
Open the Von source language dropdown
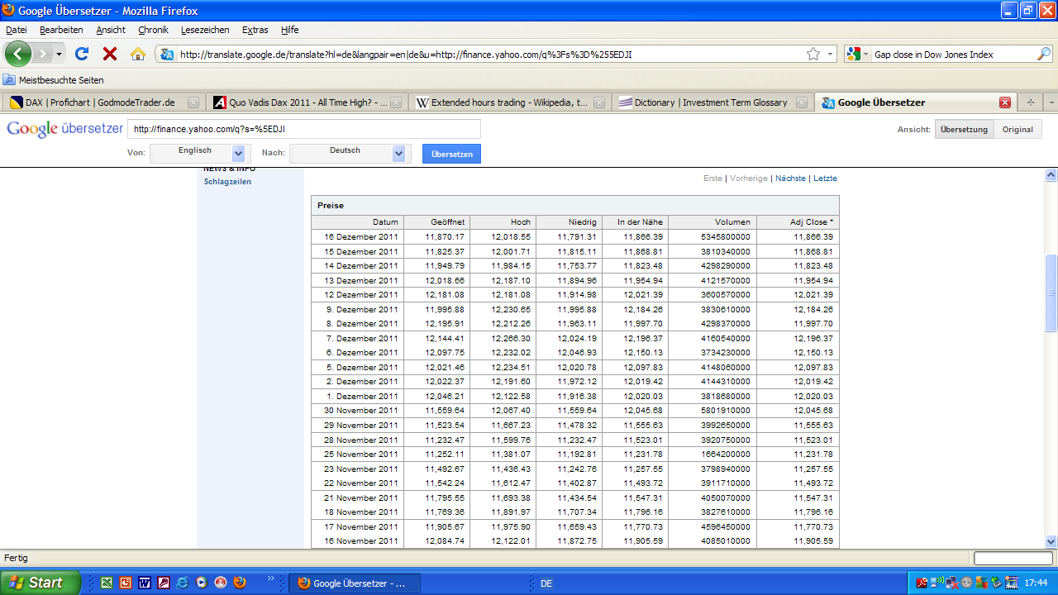239,154
